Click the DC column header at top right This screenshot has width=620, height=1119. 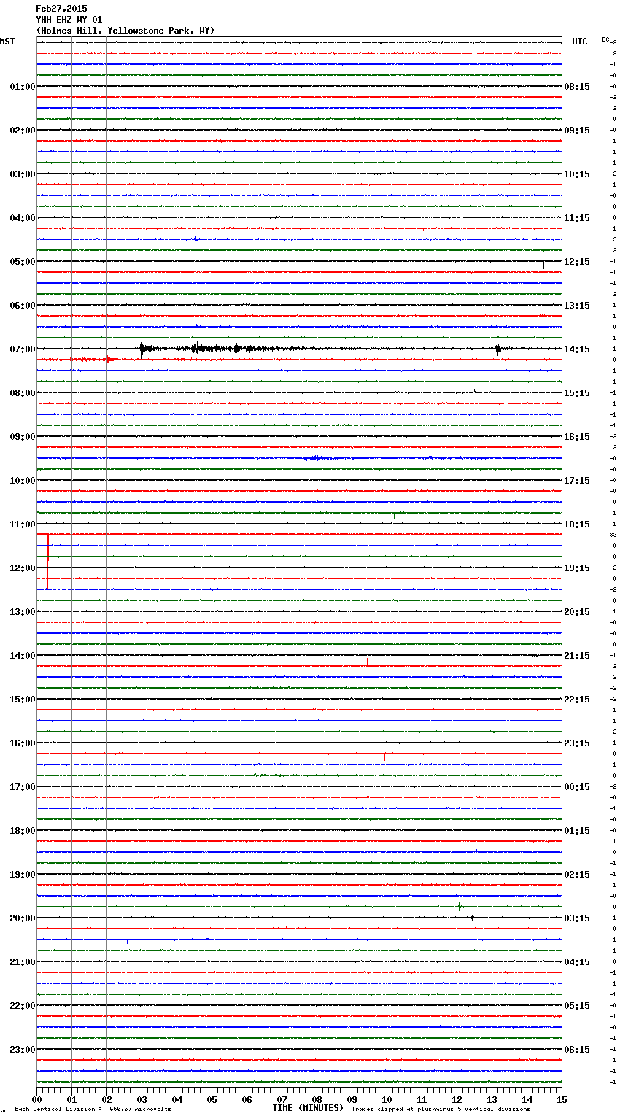pyautogui.click(x=607, y=39)
